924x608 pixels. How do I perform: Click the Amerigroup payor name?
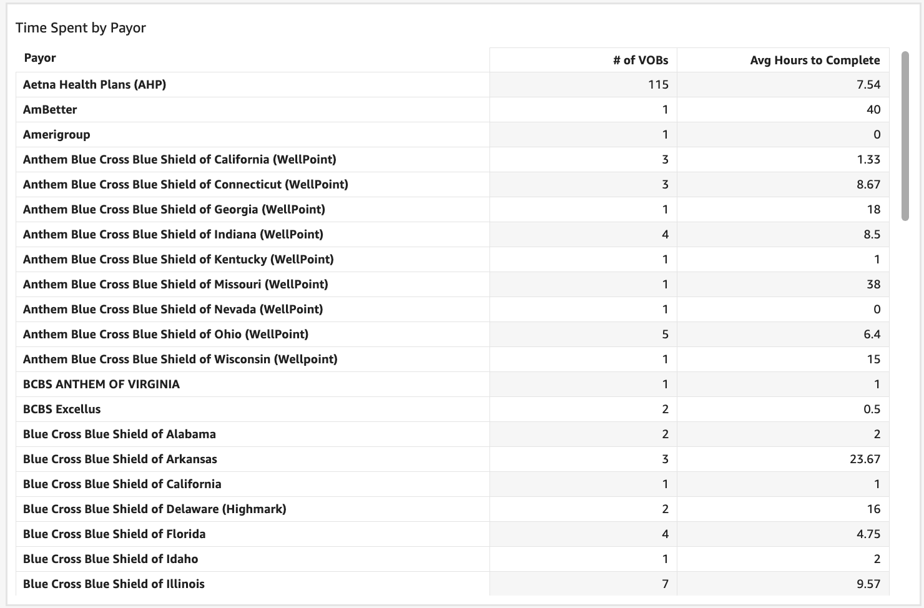[56, 134]
